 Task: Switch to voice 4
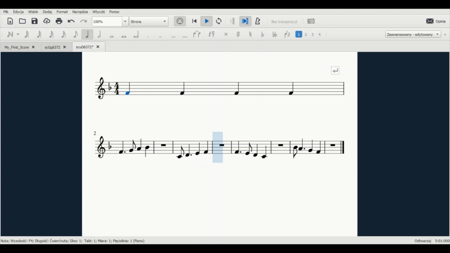click(x=320, y=34)
